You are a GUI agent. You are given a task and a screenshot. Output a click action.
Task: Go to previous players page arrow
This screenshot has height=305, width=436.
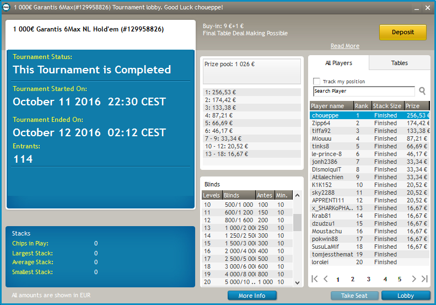tap(326, 279)
